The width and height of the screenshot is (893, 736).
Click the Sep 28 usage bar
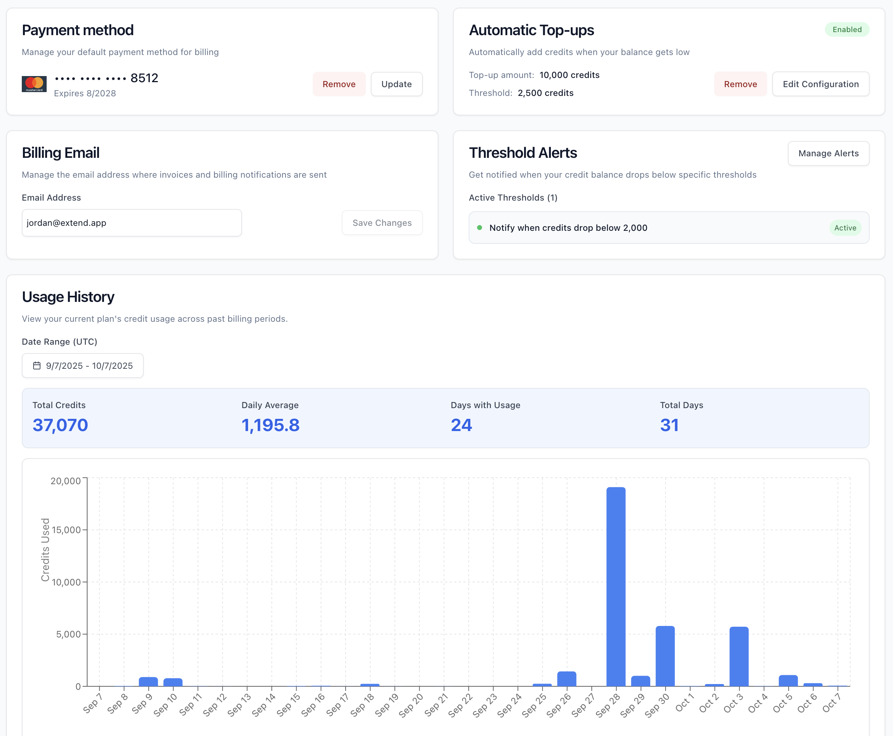[616, 587]
